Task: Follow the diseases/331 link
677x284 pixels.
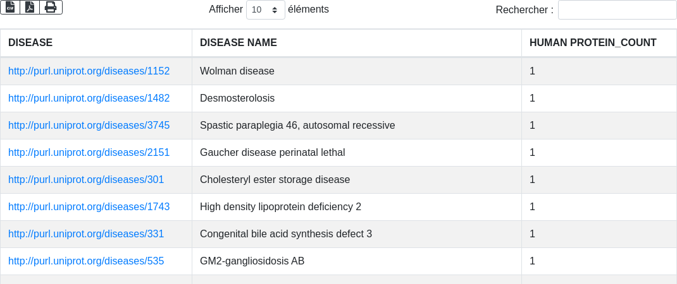Action: (x=86, y=234)
